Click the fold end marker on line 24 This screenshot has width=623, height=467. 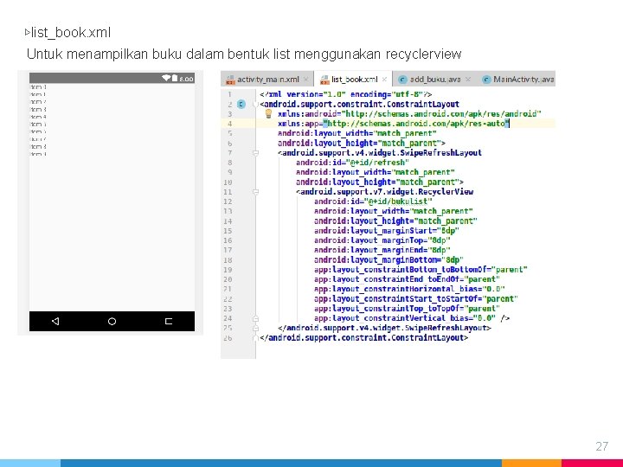pos(256,318)
